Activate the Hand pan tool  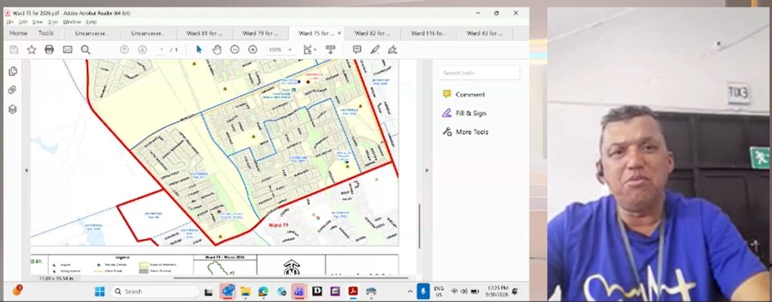(217, 49)
